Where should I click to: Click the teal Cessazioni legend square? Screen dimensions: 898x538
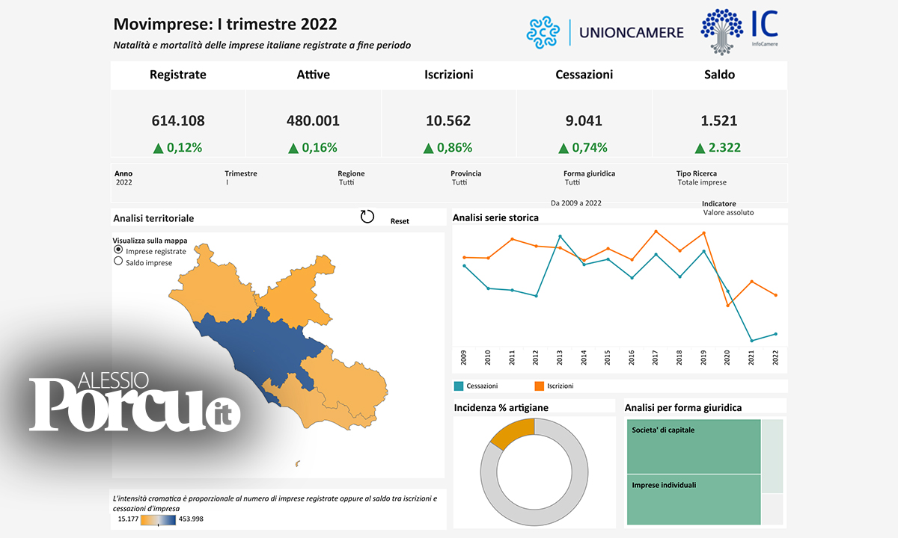459,386
